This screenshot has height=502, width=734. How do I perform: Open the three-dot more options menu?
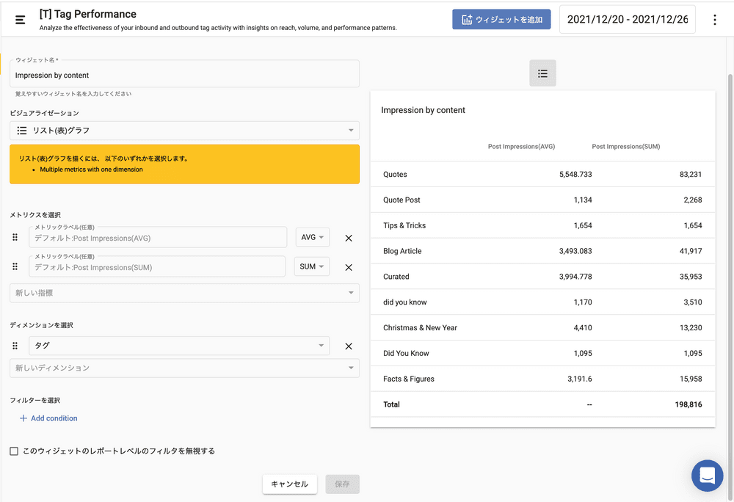pos(715,20)
